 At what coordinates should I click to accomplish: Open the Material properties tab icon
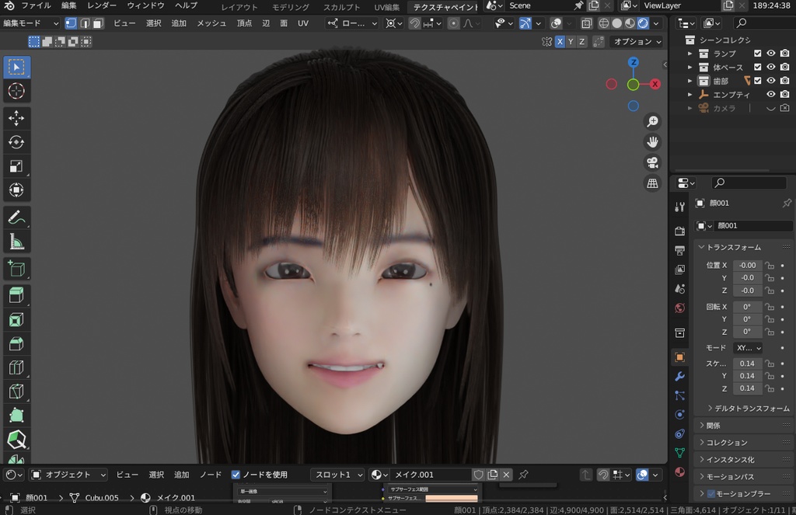(x=679, y=472)
